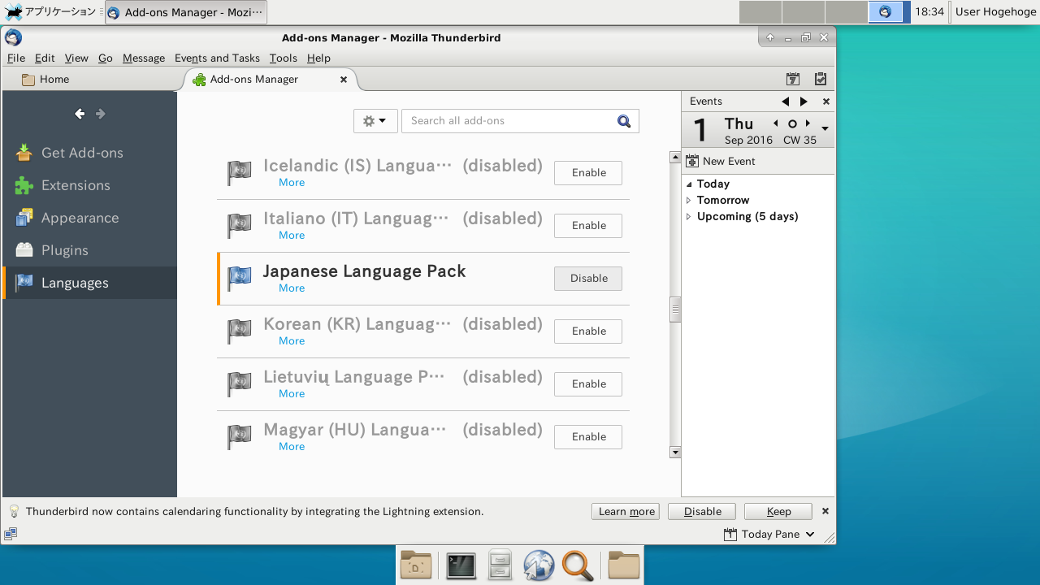Launch terminal from the bottom dock
This screenshot has width=1040, height=585.
[x=461, y=565]
